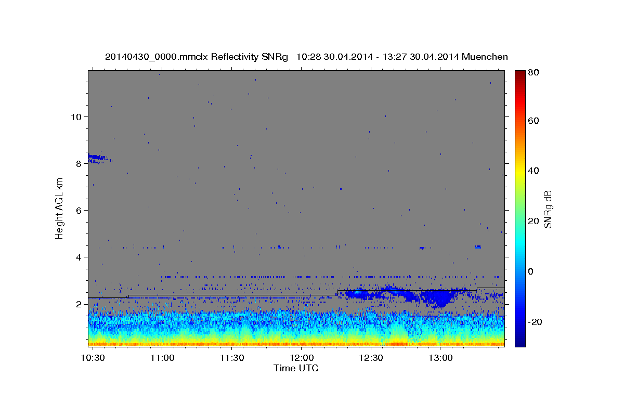The height and width of the screenshot is (416, 624).
Task: Click the blue cloud echo near 13:00
Action: click(x=438, y=297)
